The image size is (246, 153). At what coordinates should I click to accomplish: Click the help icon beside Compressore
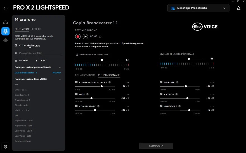(x=98, y=106)
